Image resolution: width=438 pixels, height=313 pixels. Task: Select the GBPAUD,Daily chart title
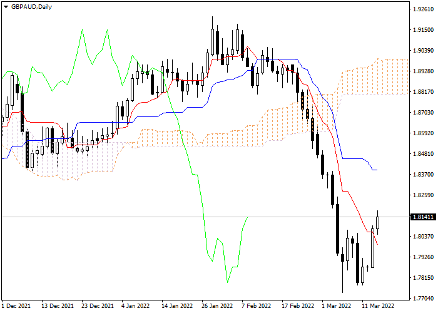(x=31, y=7)
